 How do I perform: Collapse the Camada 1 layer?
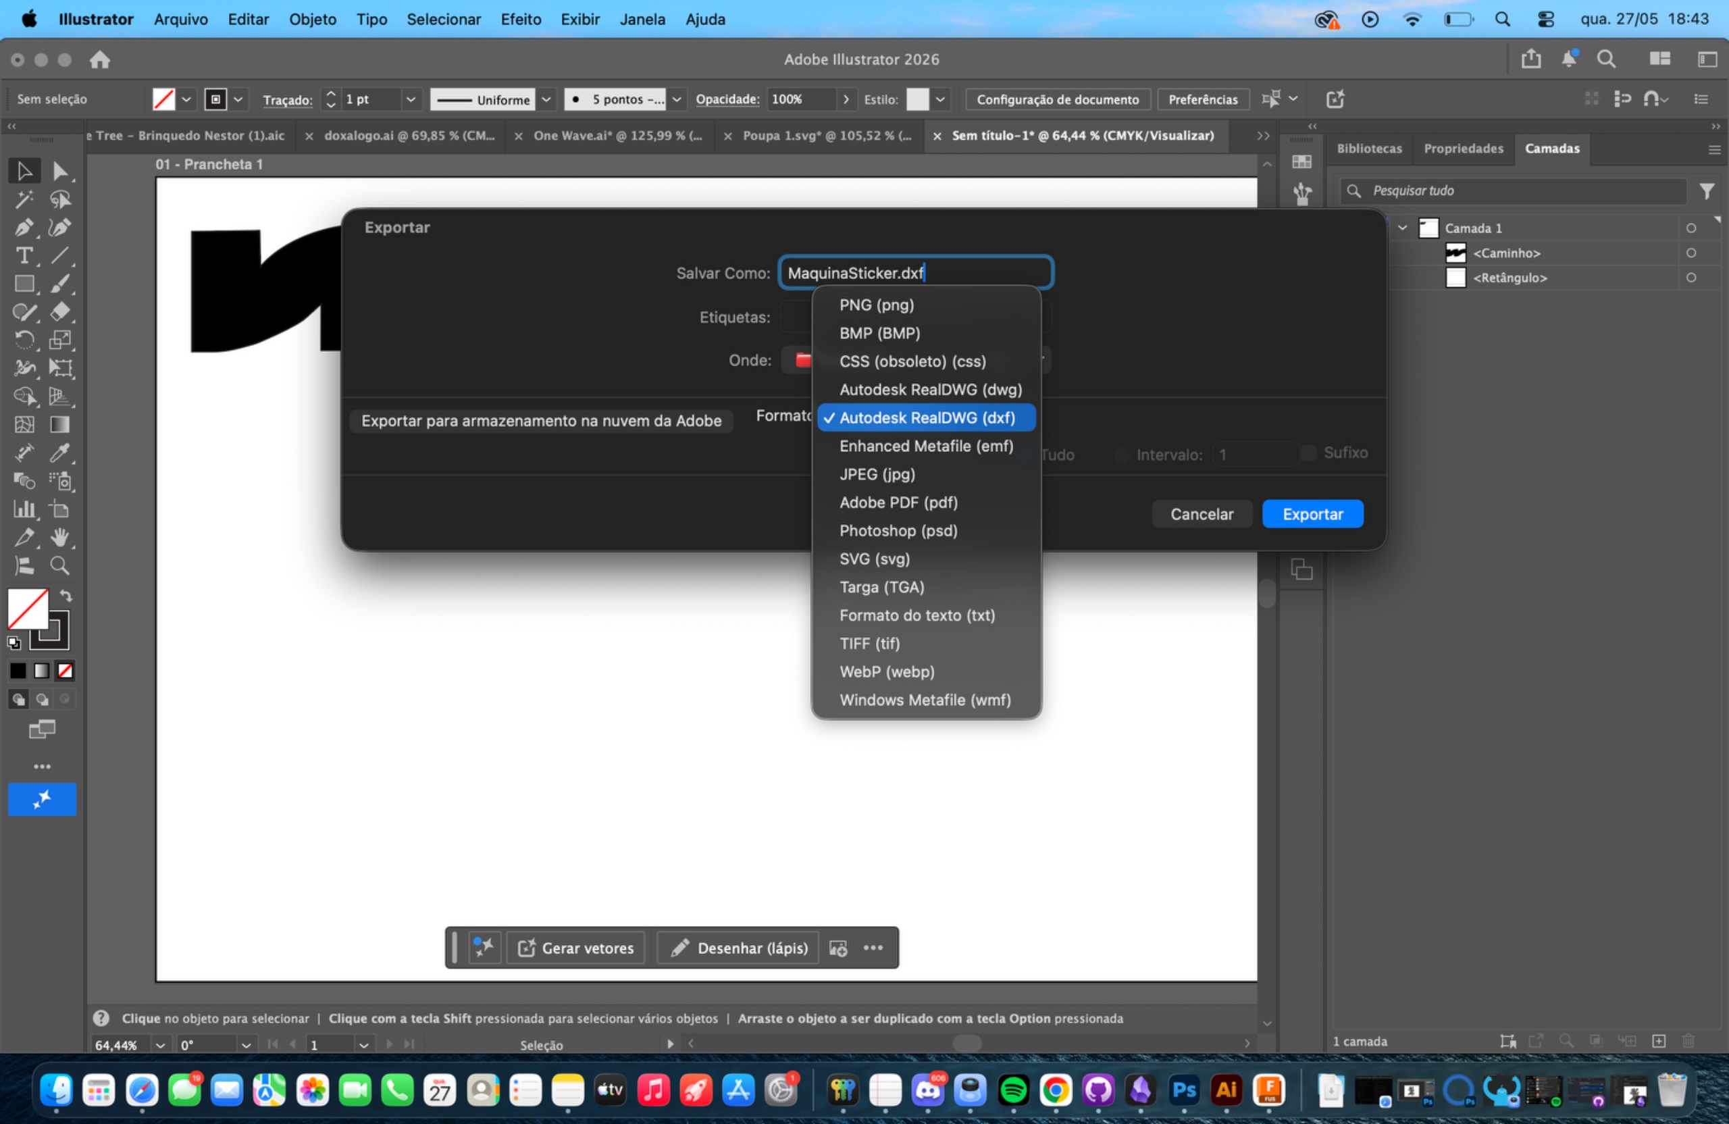pyautogui.click(x=1402, y=228)
